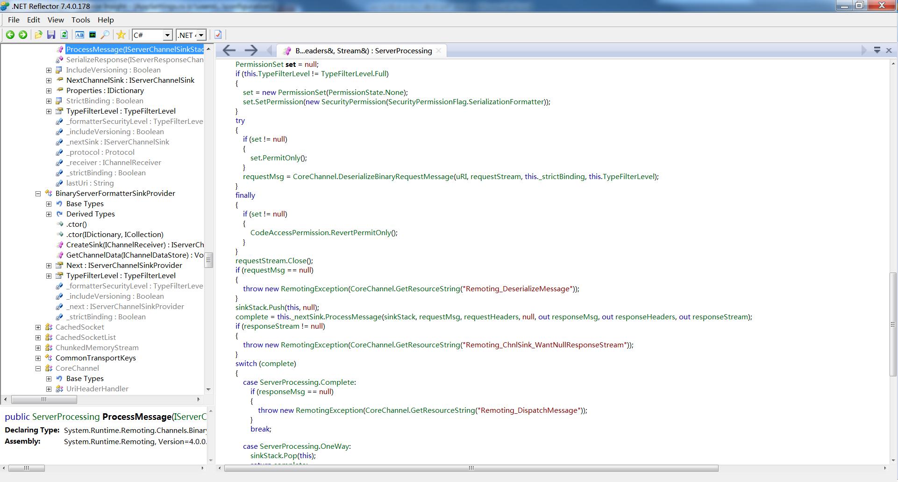
Task: Close the ServerProcessing code tab
Action: pyautogui.click(x=438, y=50)
